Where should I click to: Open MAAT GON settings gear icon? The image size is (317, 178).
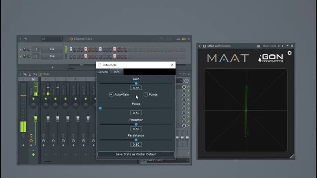[x=289, y=53]
